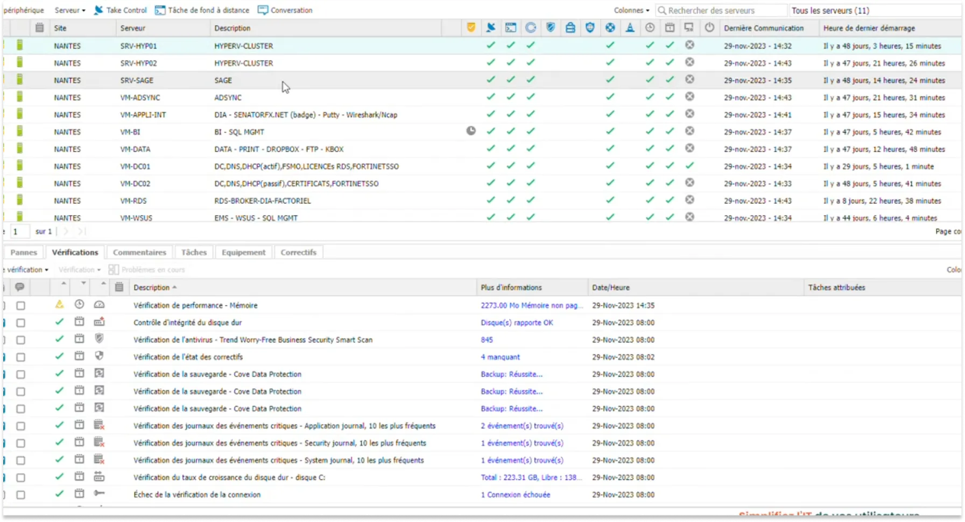Click the Backup: Réussite link
The height and width of the screenshot is (522, 965).
click(512, 374)
